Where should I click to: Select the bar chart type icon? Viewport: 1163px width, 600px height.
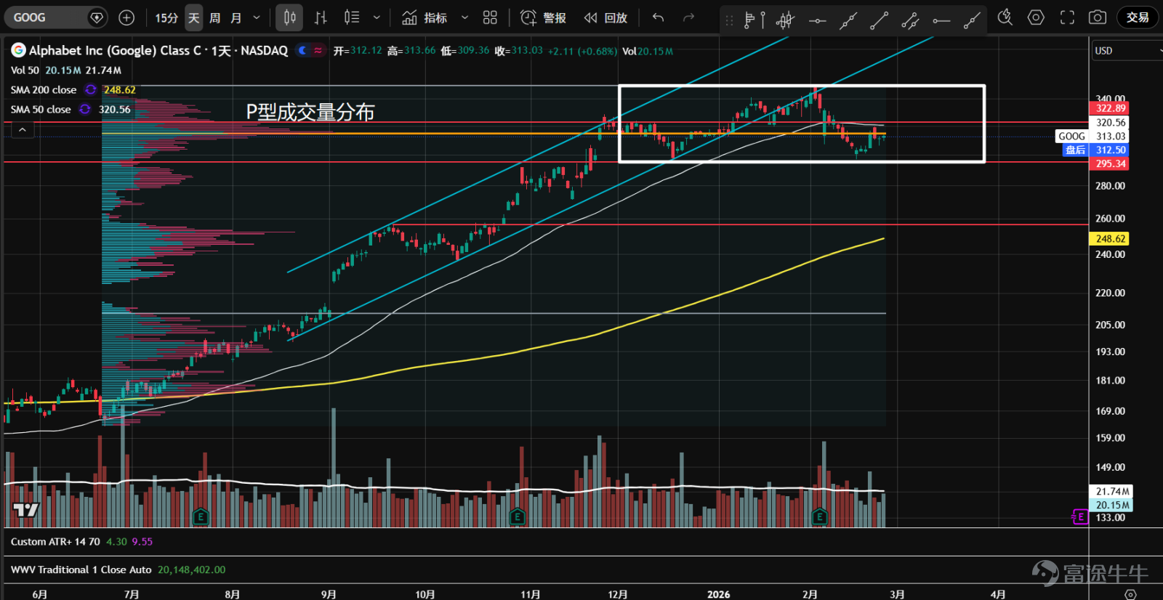321,17
